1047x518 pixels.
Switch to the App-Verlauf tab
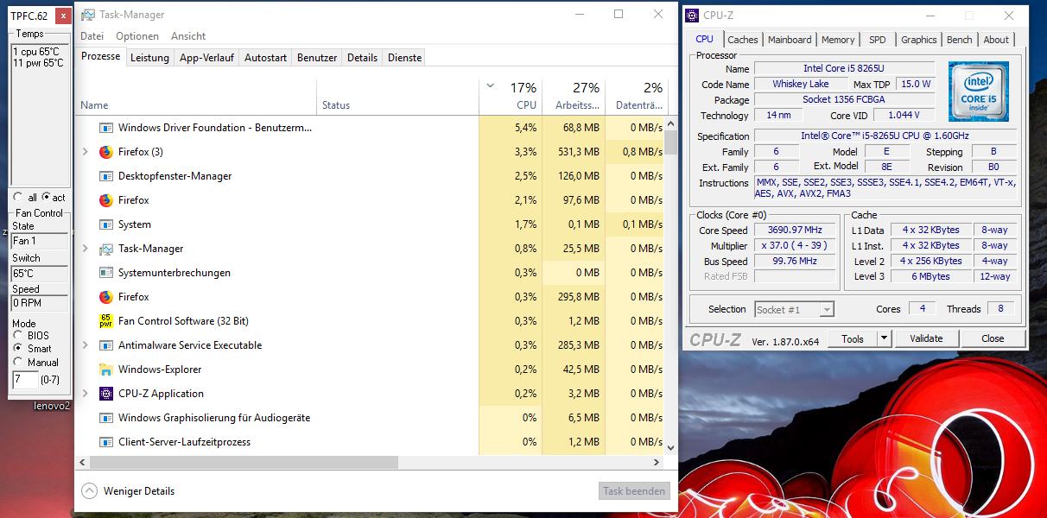tap(206, 58)
